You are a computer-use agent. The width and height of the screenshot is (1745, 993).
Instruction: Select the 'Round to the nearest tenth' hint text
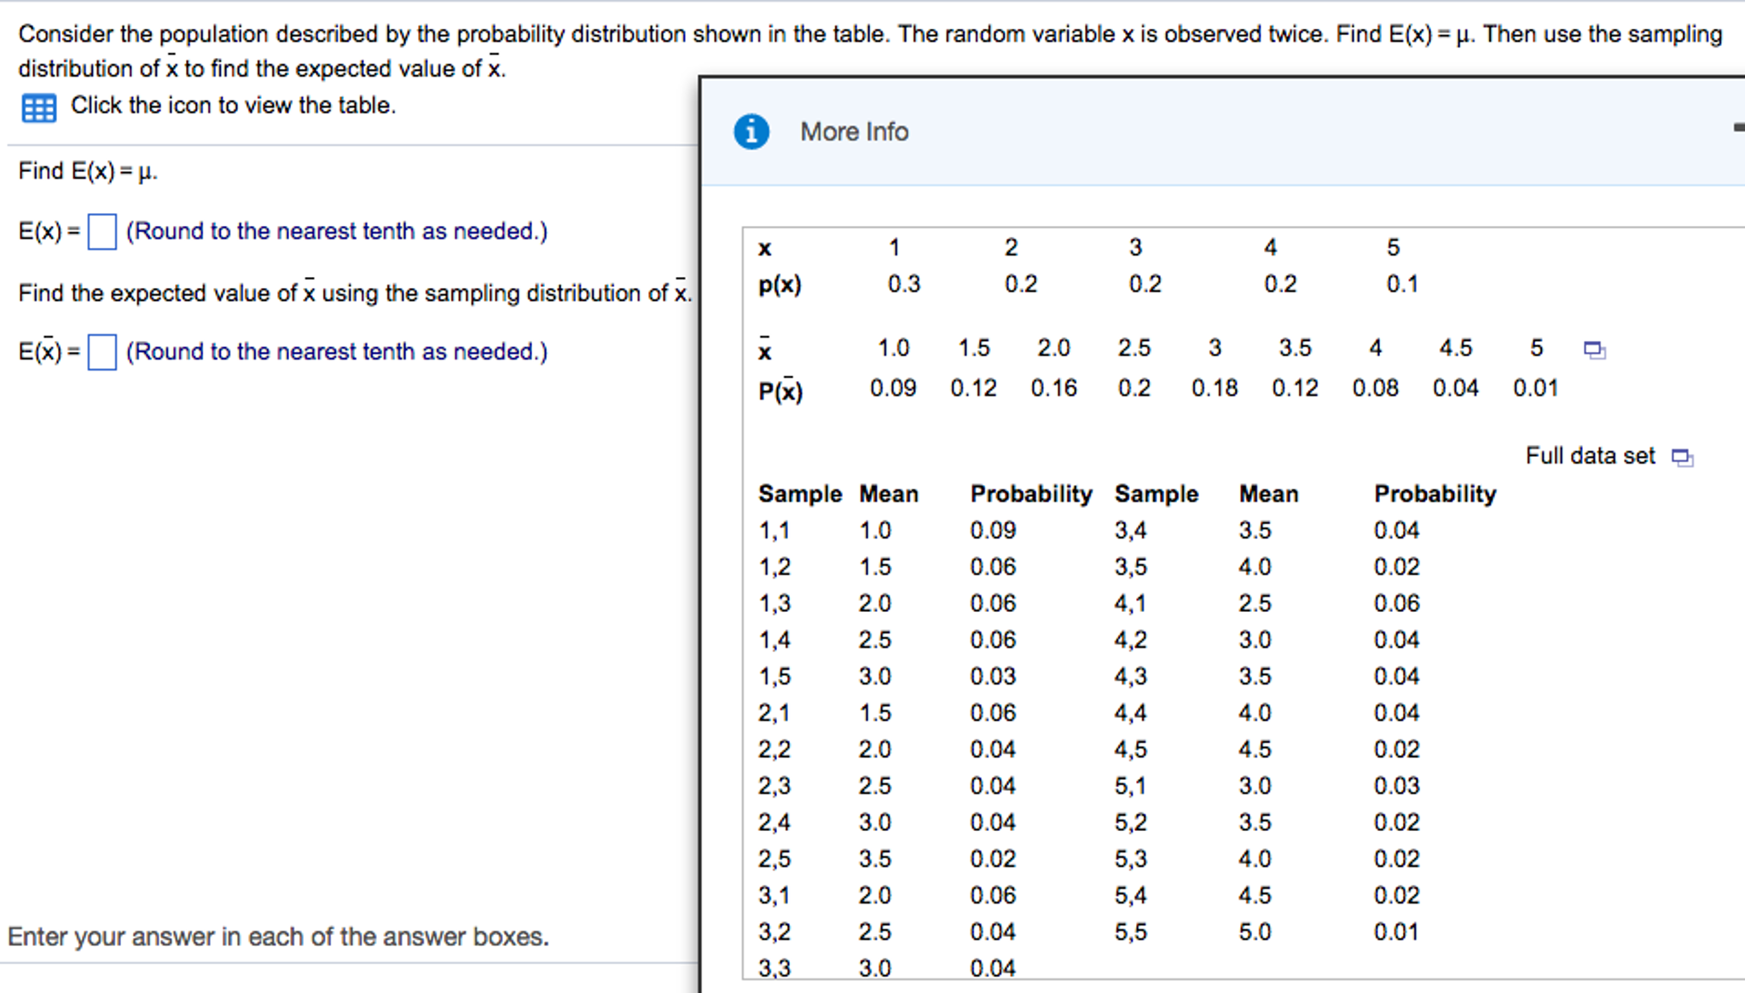[x=336, y=230]
